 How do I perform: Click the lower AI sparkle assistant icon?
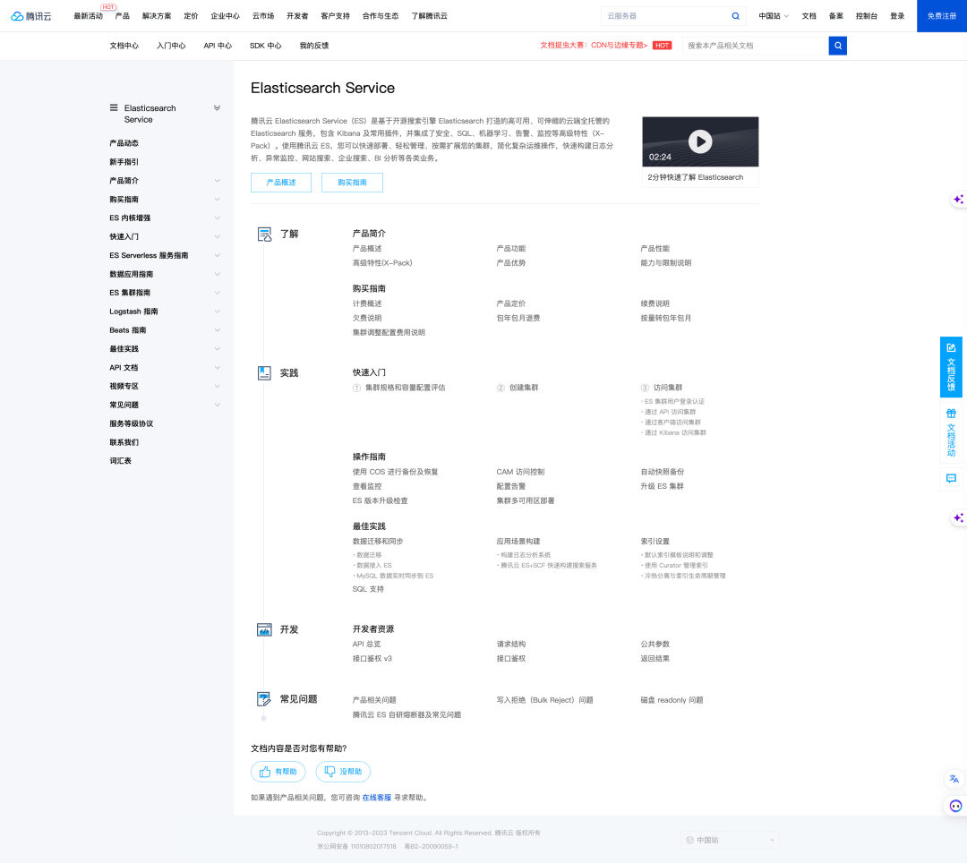[958, 517]
